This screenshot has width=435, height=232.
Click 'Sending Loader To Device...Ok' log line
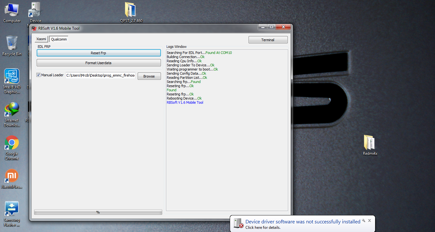[191, 65]
